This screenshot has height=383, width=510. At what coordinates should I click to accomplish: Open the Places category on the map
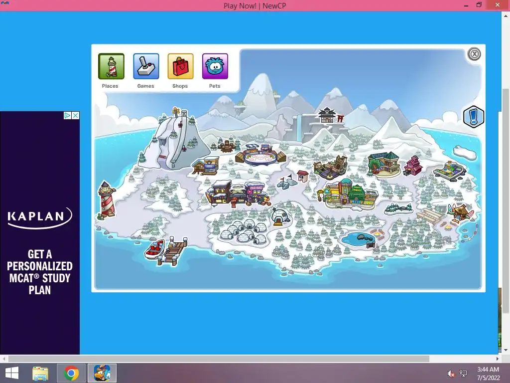click(111, 66)
